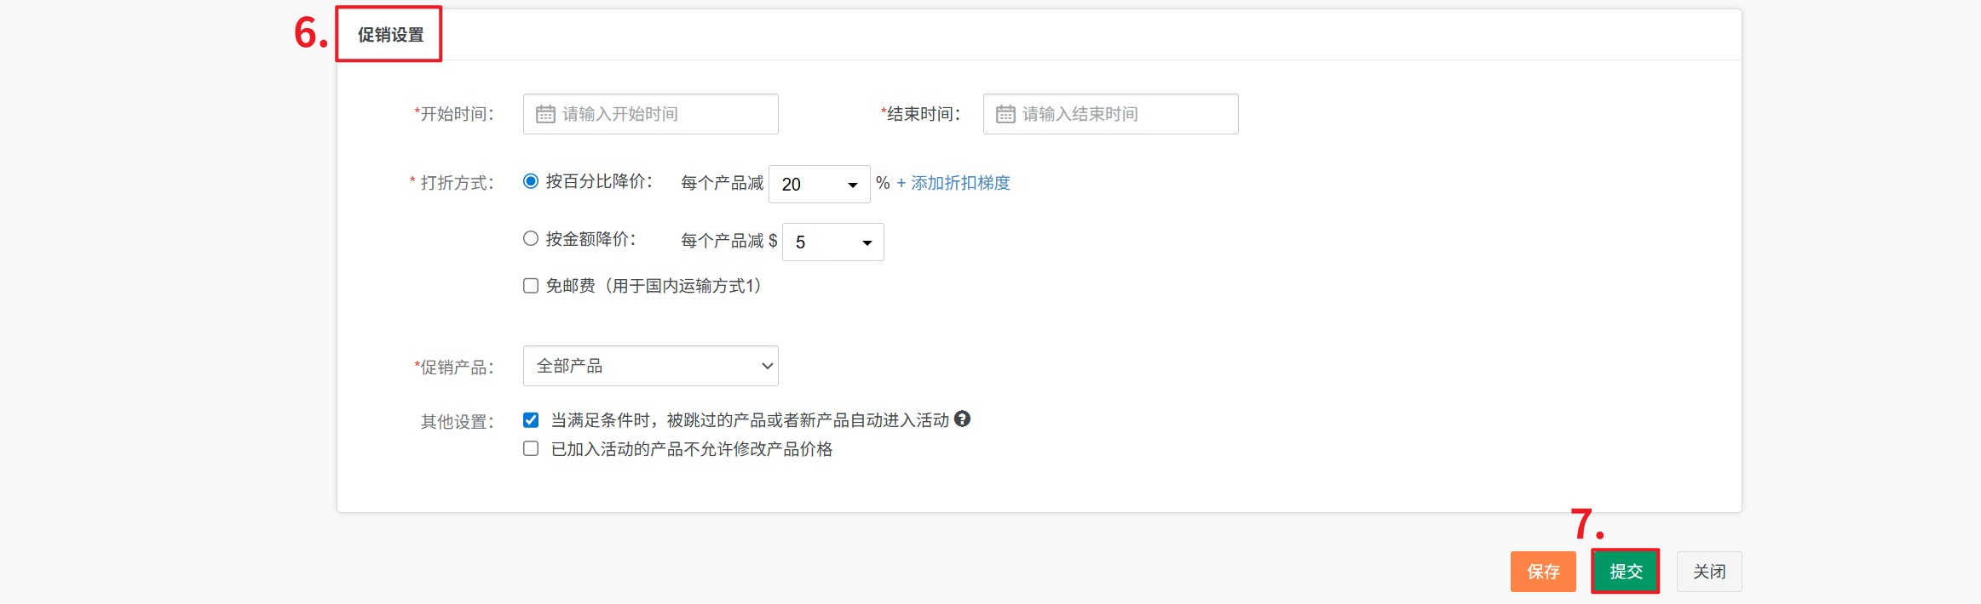Click the 开始时间 input field
This screenshot has height=604, width=1981.
point(665,114)
